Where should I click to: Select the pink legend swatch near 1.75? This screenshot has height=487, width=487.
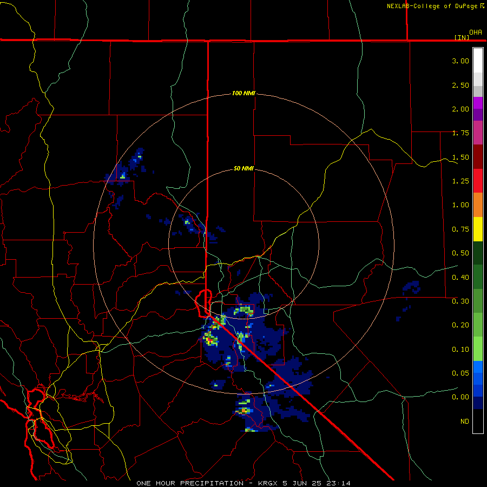coord(478,133)
